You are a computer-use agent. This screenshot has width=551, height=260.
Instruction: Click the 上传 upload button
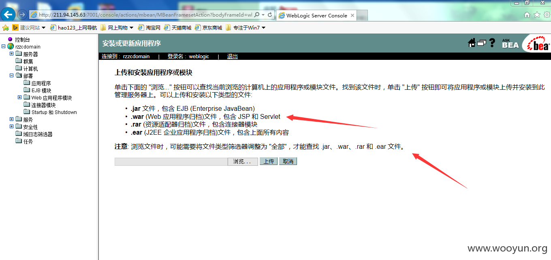(x=269, y=161)
